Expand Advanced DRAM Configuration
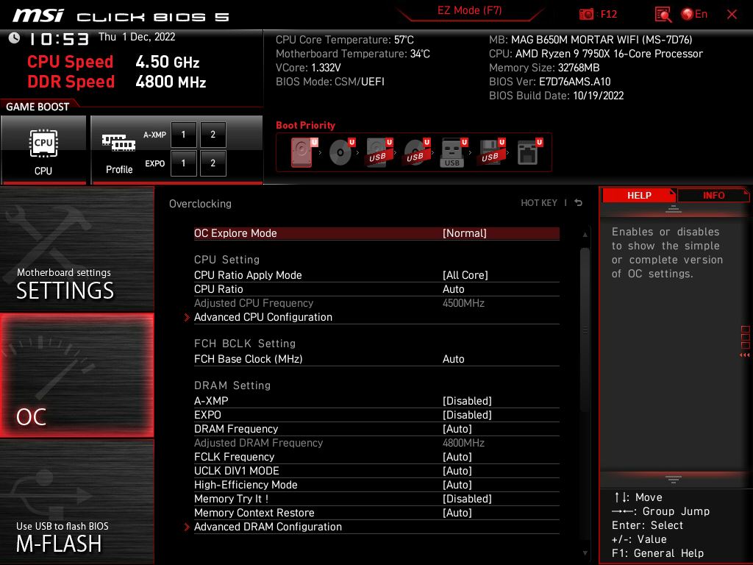Screen dimensions: 753x565 pyautogui.click(x=376, y=527)
